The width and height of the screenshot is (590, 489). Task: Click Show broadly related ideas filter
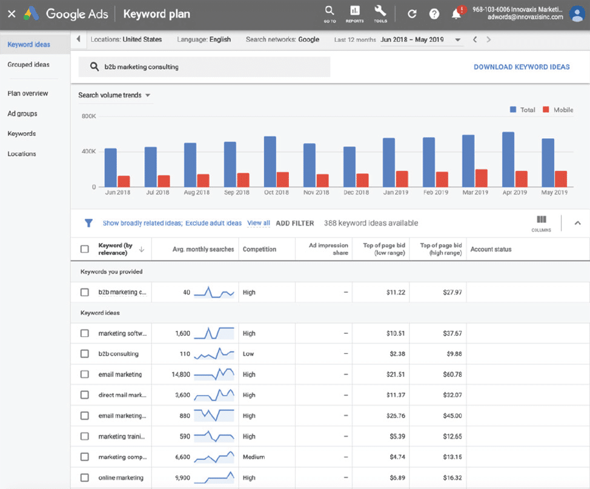142,223
